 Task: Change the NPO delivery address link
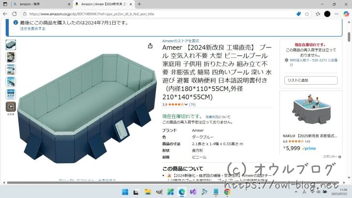pyautogui.click(x=313, y=62)
